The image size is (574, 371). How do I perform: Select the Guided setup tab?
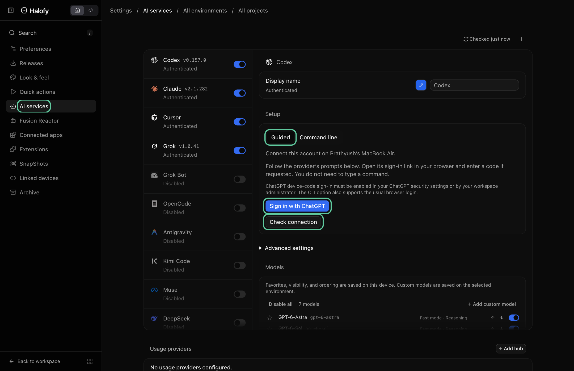280,137
